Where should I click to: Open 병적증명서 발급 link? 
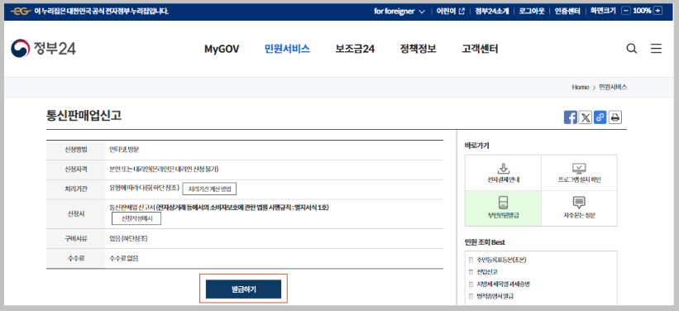point(495,296)
